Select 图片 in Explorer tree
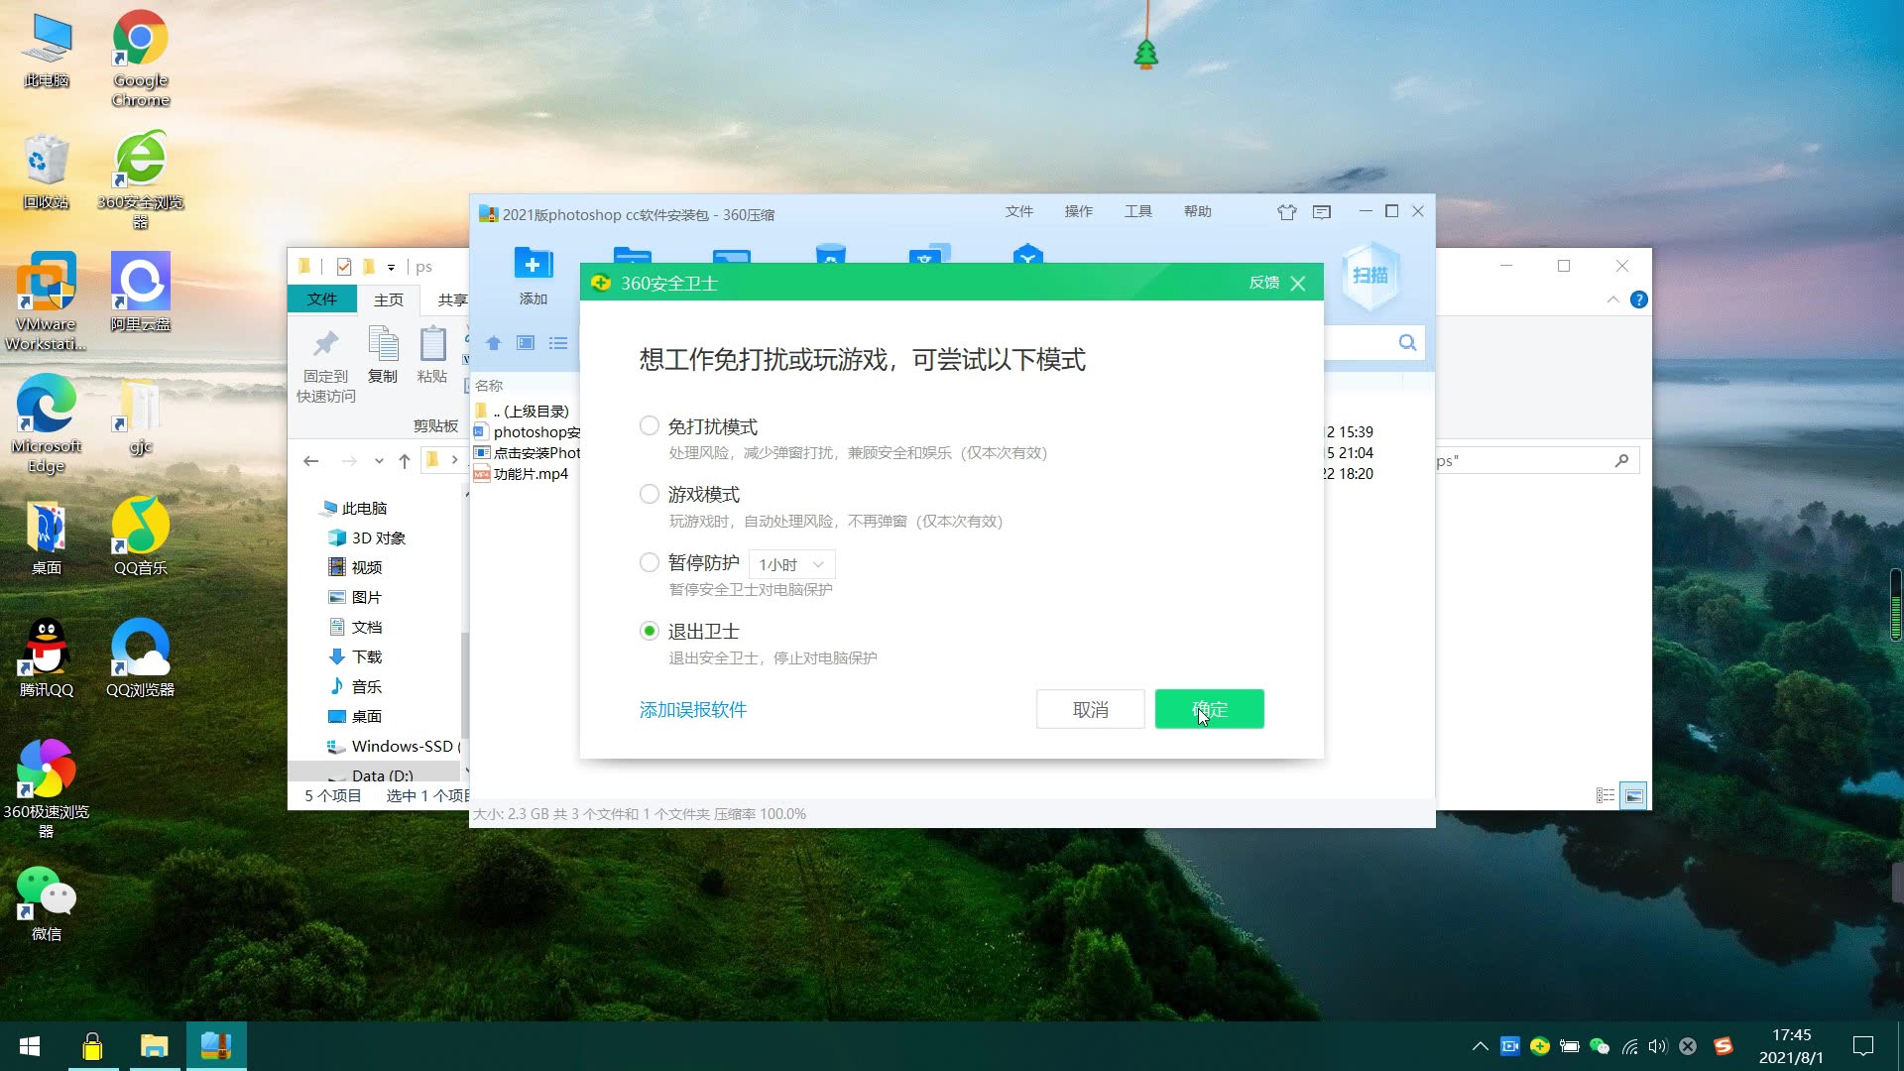The height and width of the screenshot is (1071, 1904). click(355, 597)
